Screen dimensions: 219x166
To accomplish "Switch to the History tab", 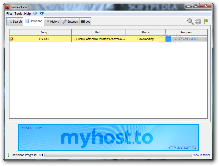I will 52,22.
